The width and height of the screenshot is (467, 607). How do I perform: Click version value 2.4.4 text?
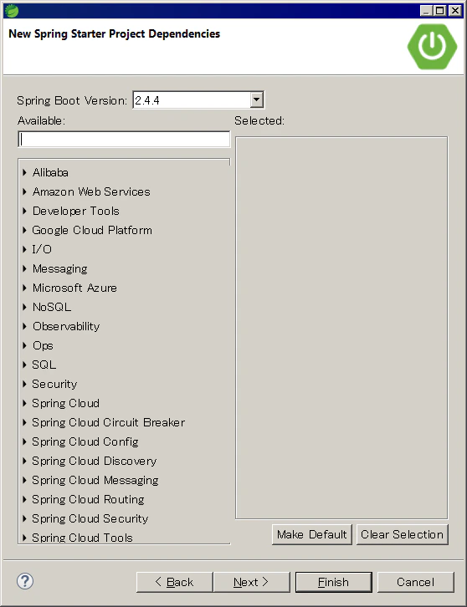[x=147, y=100]
